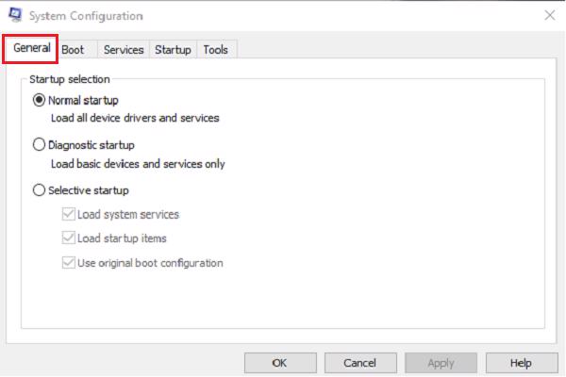This screenshot has height=377, width=566.
Task: Go to the Services tab
Action: tap(124, 50)
